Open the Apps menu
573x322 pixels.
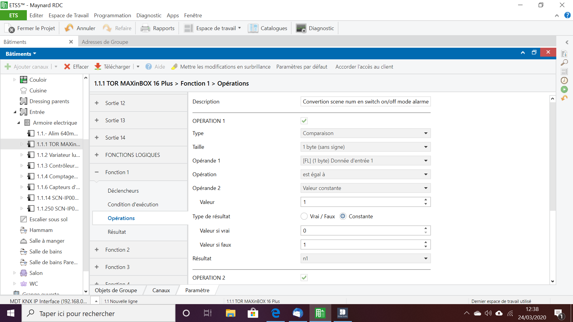[172, 15]
